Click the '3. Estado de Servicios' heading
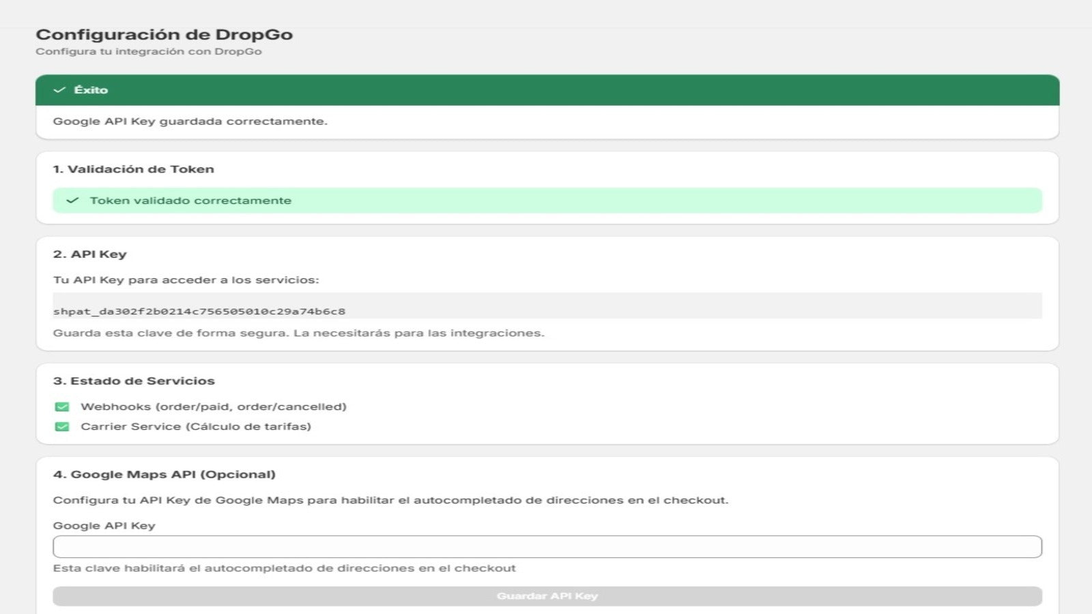Screen dimensions: 1092x614 click(134, 381)
